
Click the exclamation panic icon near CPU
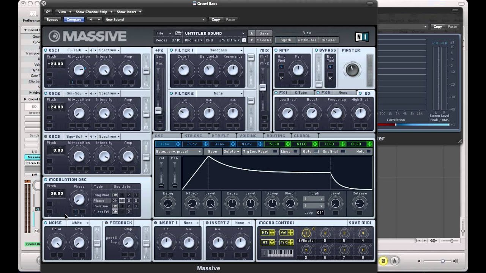click(x=244, y=40)
